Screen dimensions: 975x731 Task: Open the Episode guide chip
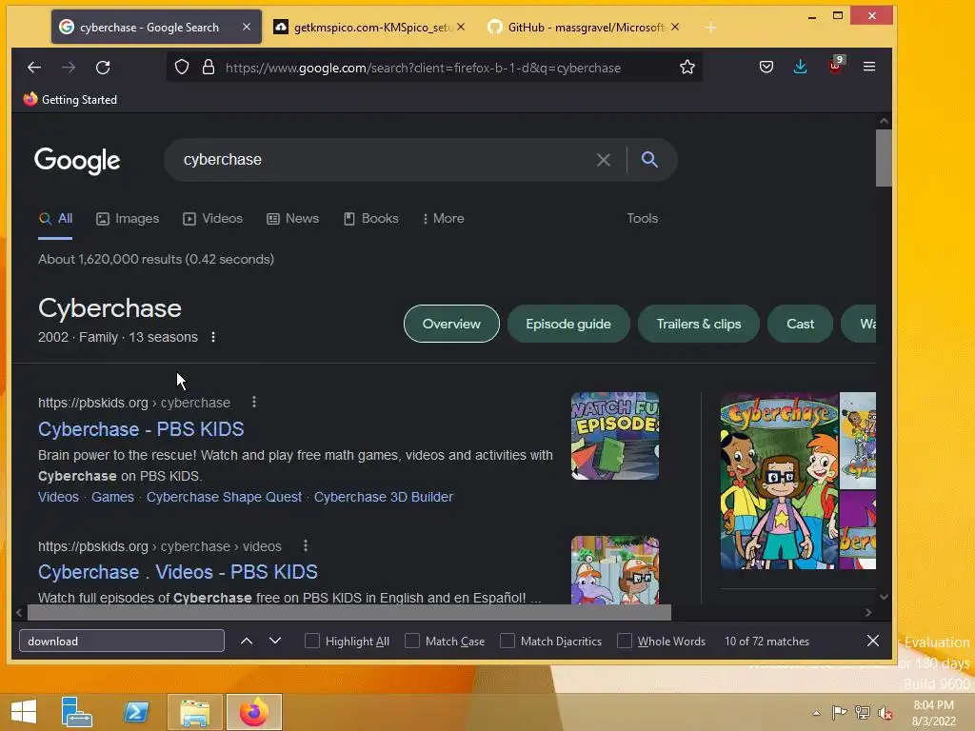point(568,324)
